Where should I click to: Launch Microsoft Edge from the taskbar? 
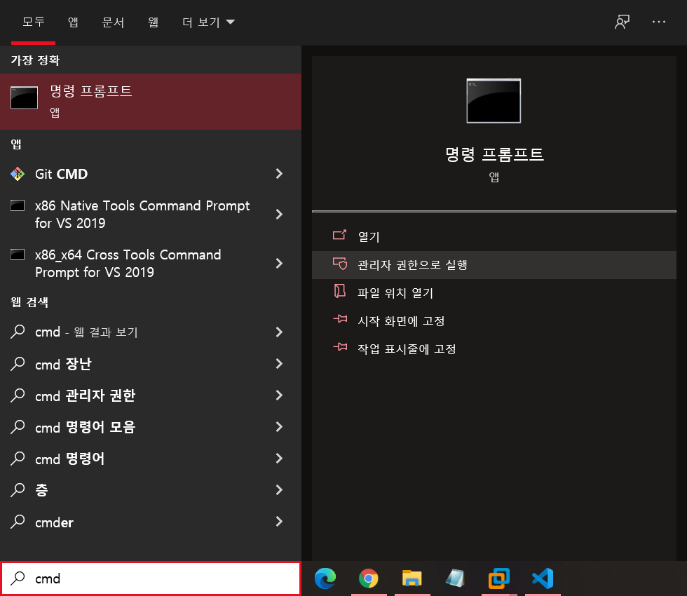325,578
